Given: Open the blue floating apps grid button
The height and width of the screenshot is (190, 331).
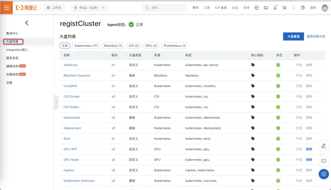Looking at the screenshot, I should [324, 174].
